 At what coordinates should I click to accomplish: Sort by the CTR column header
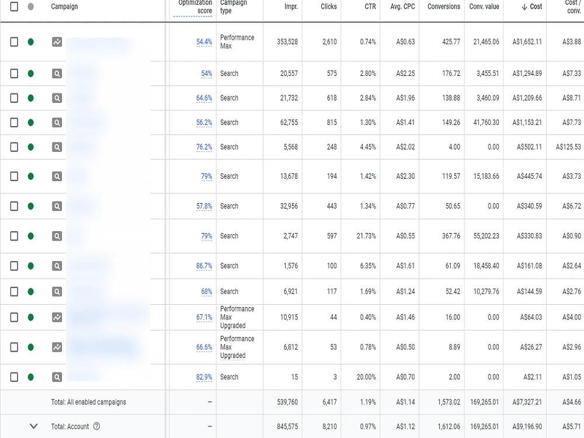(370, 6)
